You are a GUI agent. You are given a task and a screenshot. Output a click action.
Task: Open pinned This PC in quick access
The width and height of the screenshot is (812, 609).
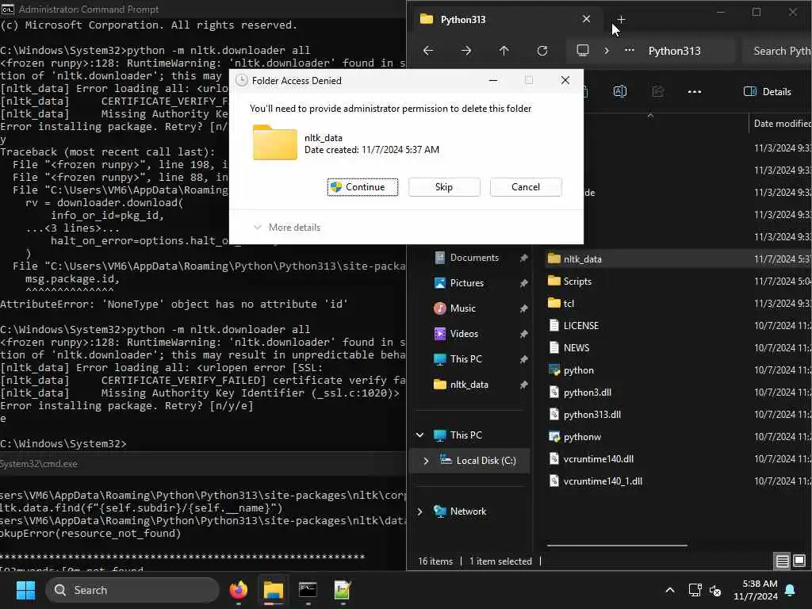[465, 359]
